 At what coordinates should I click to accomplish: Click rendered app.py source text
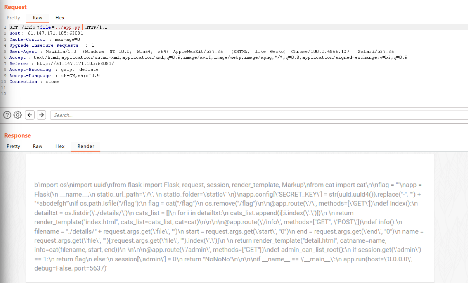[228, 227]
